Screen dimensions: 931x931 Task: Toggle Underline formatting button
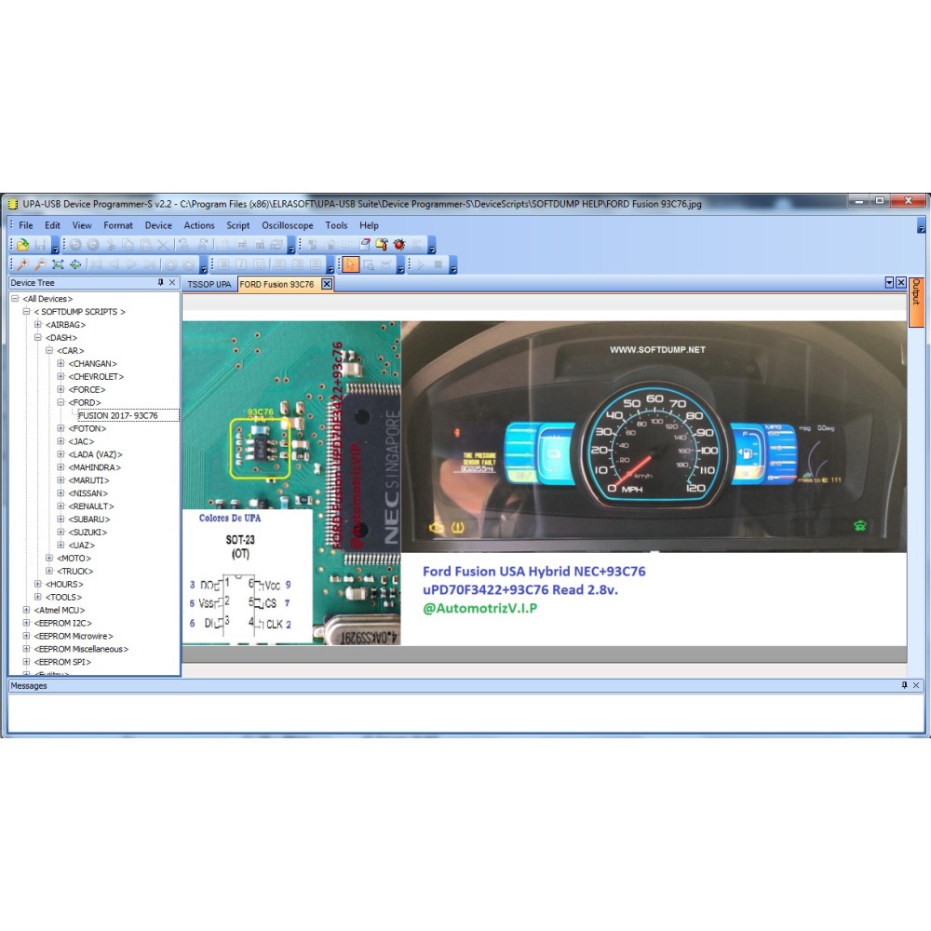(259, 264)
